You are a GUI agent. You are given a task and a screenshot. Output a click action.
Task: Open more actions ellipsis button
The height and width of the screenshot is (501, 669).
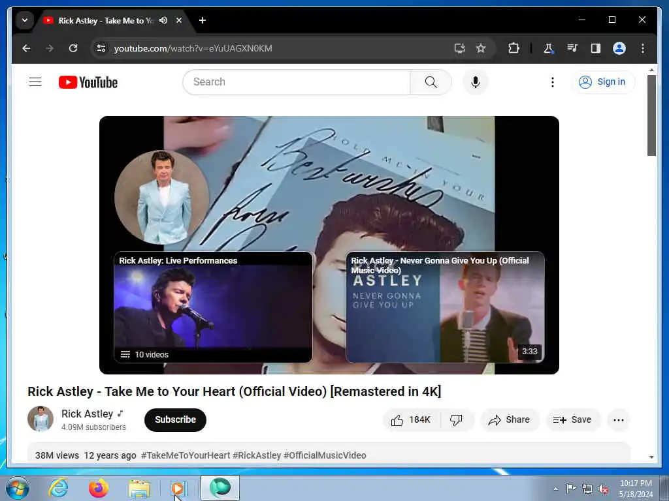coord(619,420)
